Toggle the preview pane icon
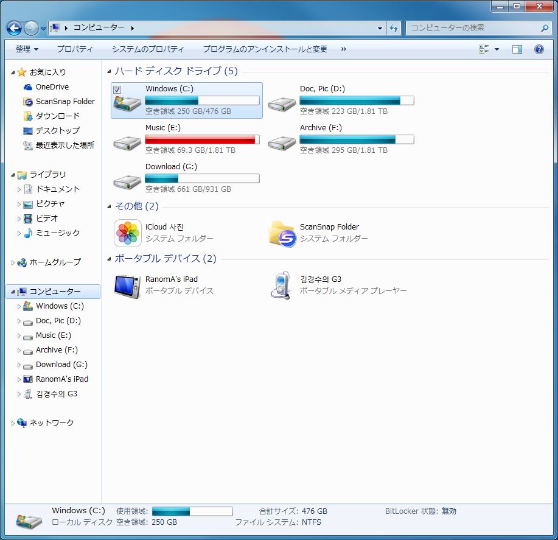The image size is (558, 540). tap(517, 49)
